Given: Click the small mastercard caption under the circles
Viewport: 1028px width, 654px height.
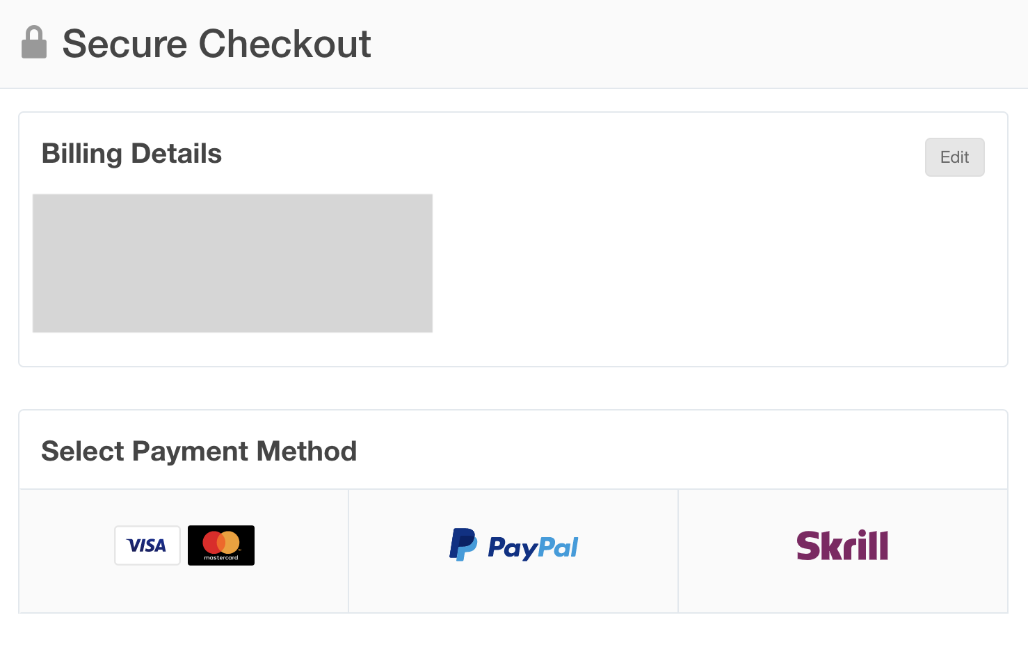Looking at the screenshot, I should 221,558.
